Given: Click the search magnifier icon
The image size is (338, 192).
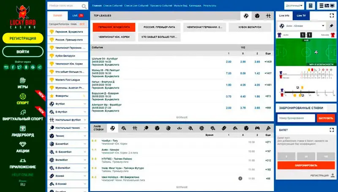Looking at the screenshot, I should tap(84, 6).
